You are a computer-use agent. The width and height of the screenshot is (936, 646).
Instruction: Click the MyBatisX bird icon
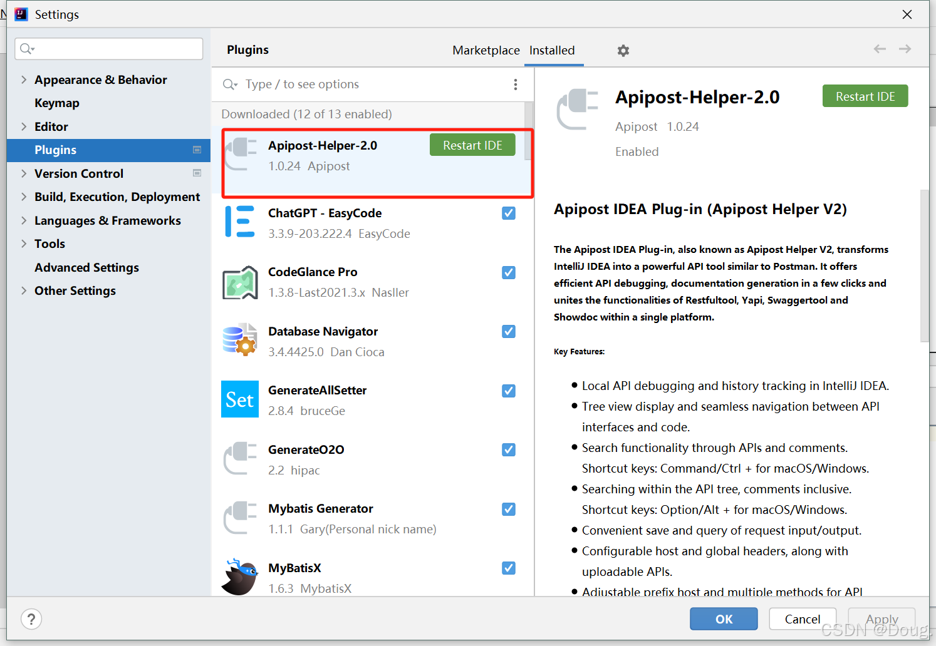point(240,577)
